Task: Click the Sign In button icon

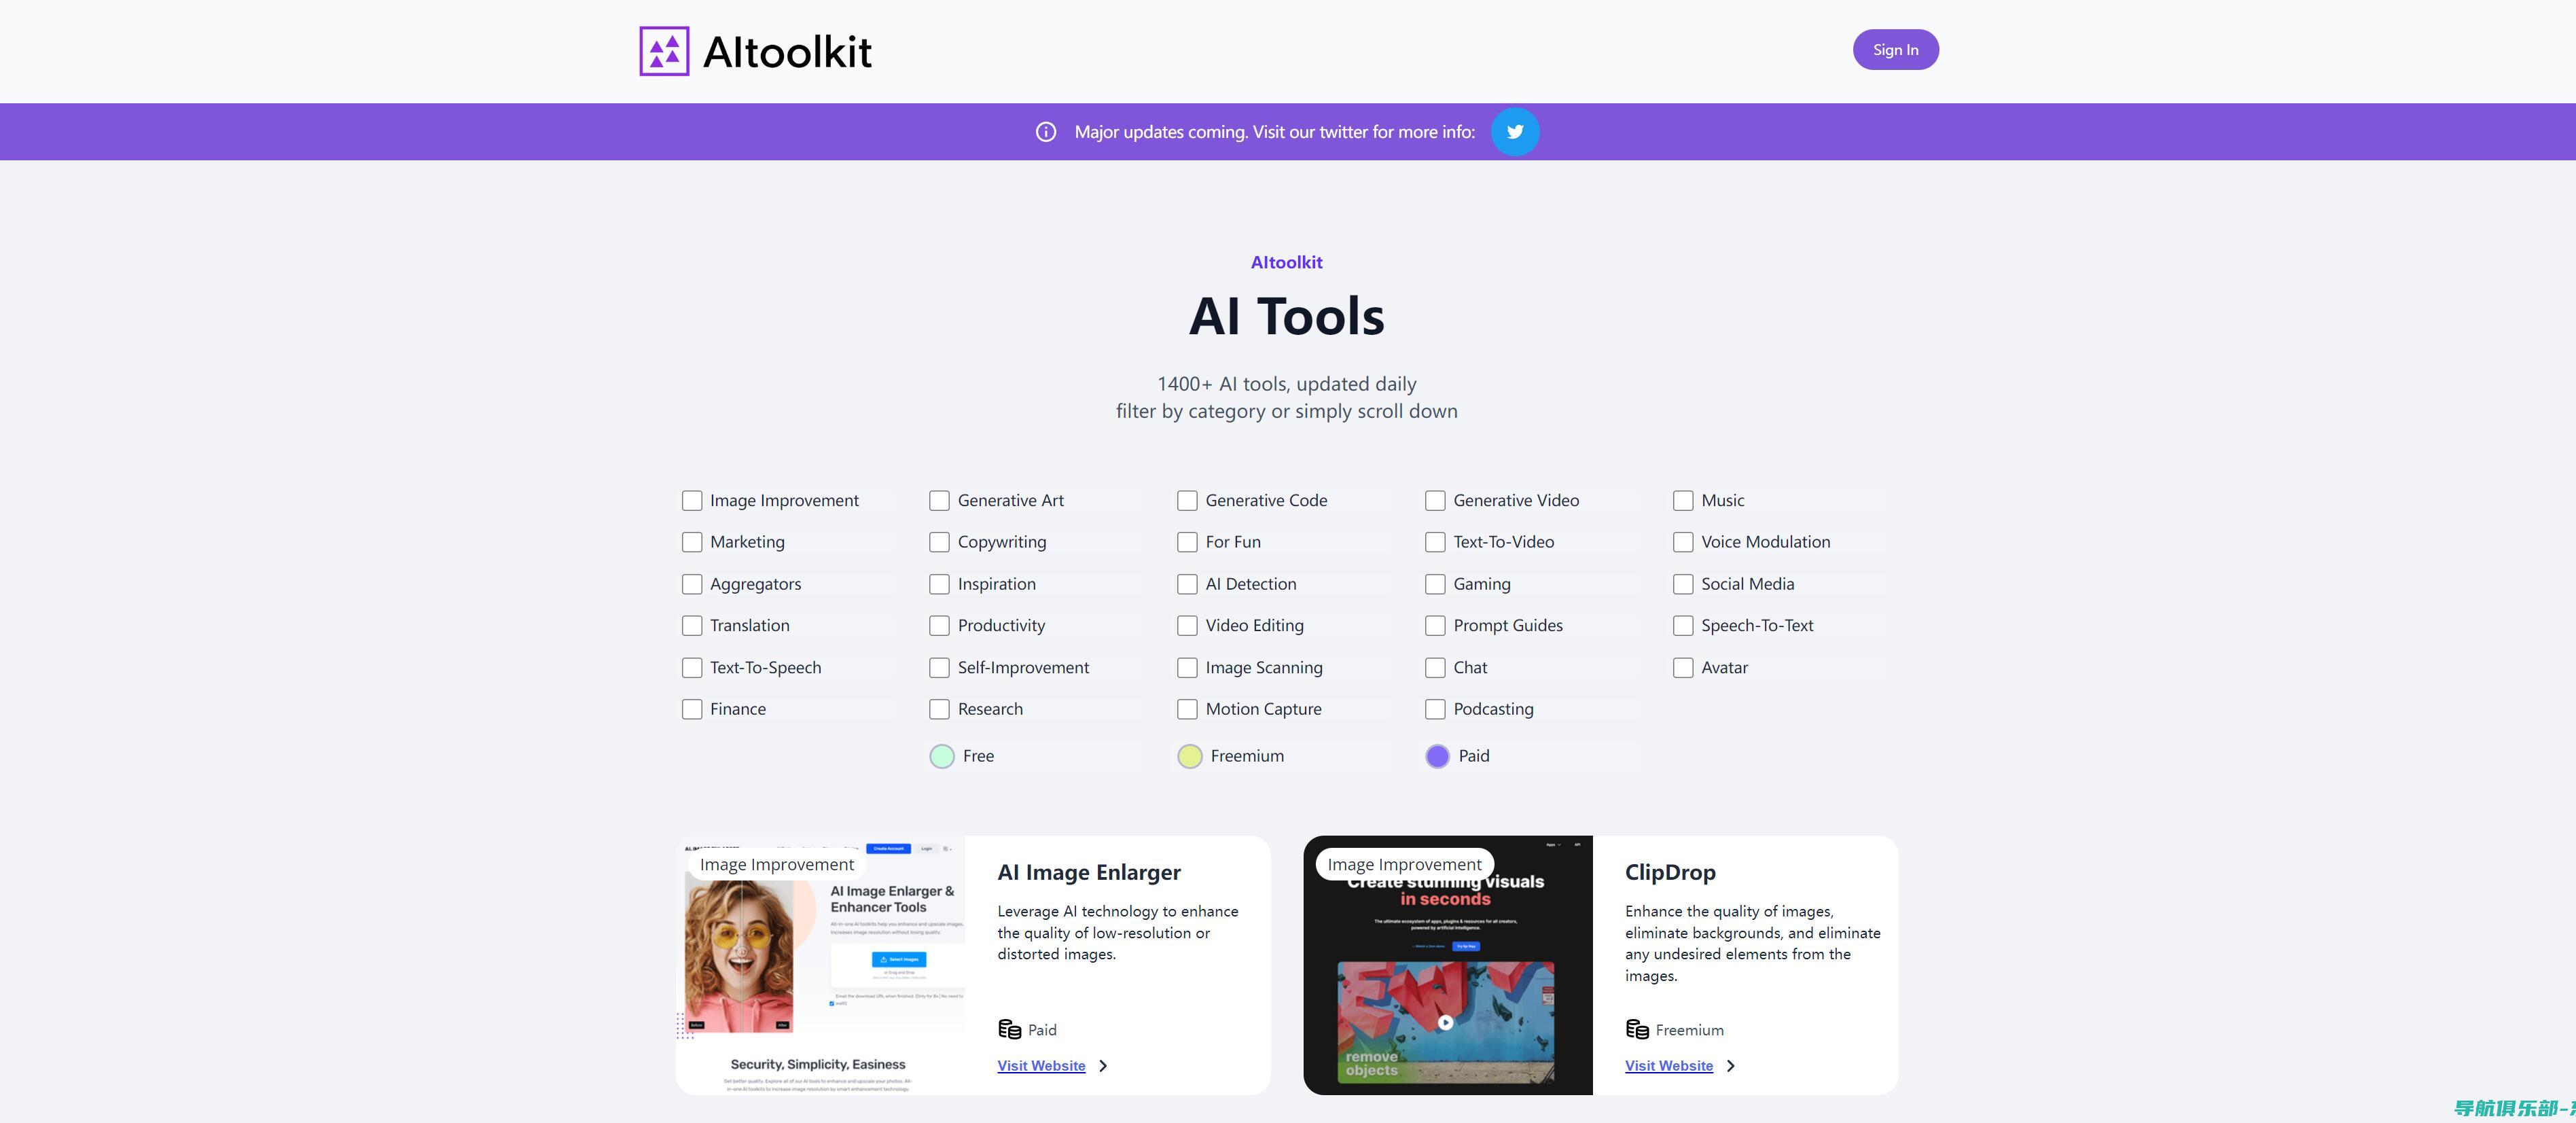Action: [x=1894, y=49]
